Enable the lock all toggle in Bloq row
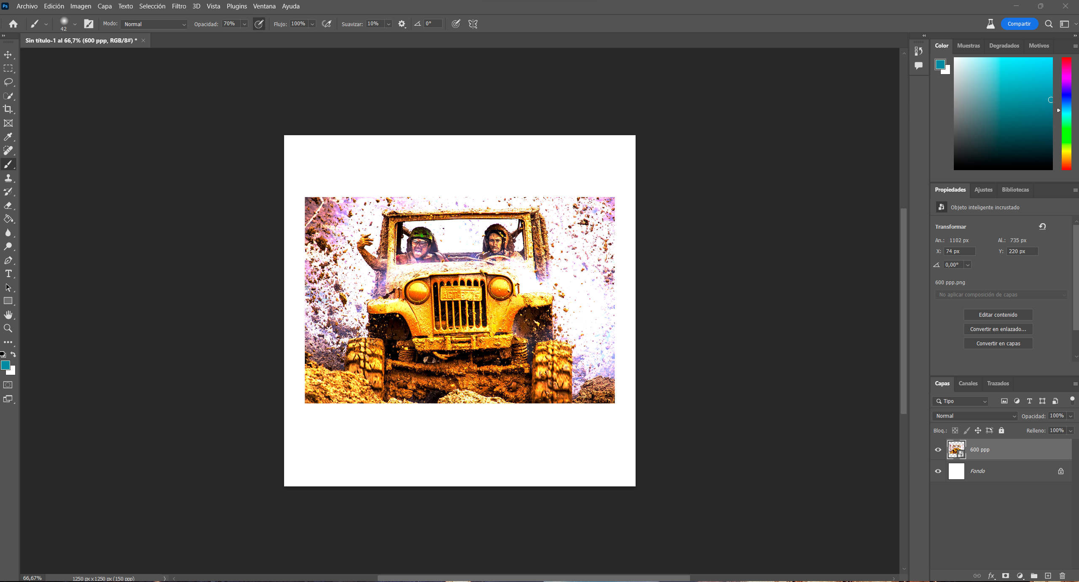Image resolution: width=1079 pixels, height=582 pixels. point(1001,430)
